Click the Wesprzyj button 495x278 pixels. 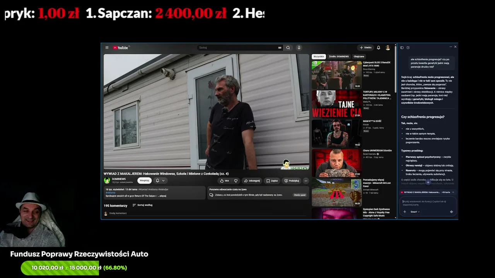144,180
